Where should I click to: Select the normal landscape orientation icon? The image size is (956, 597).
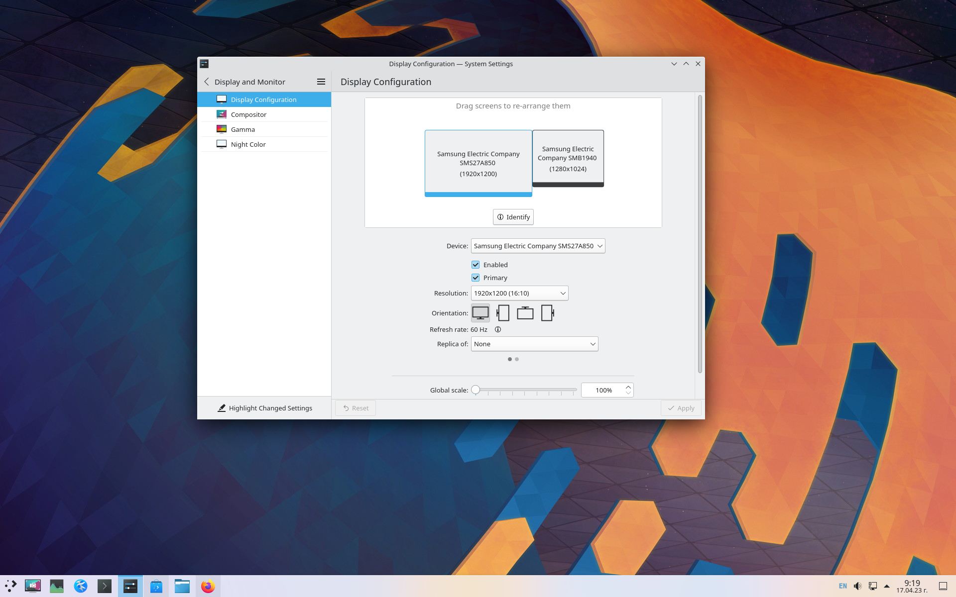click(x=480, y=313)
